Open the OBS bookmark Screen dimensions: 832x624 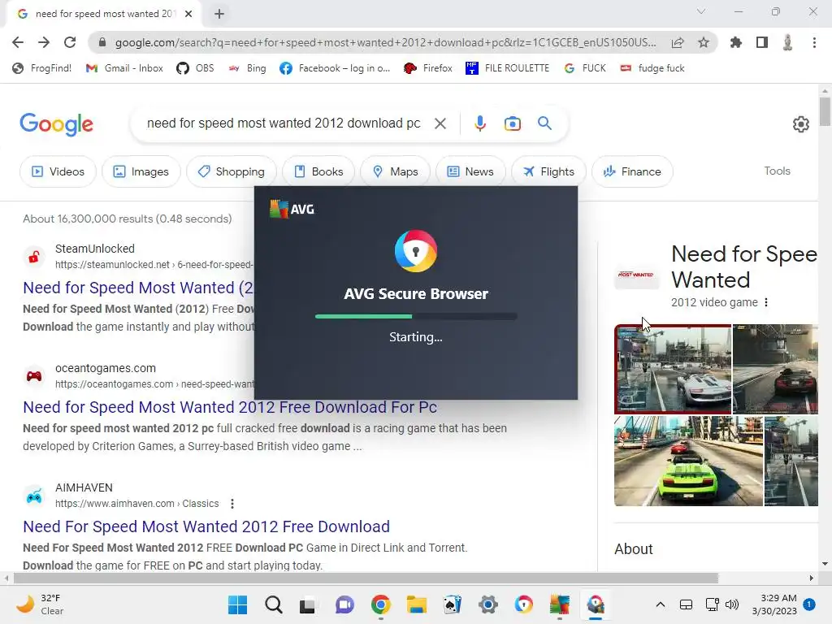click(x=195, y=68)
